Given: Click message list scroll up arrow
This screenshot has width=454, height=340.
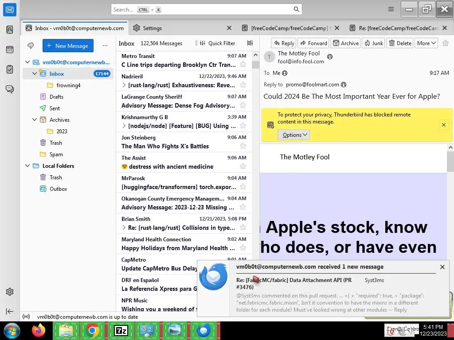Looking at the screenshot, I should (x=255, y=55).
